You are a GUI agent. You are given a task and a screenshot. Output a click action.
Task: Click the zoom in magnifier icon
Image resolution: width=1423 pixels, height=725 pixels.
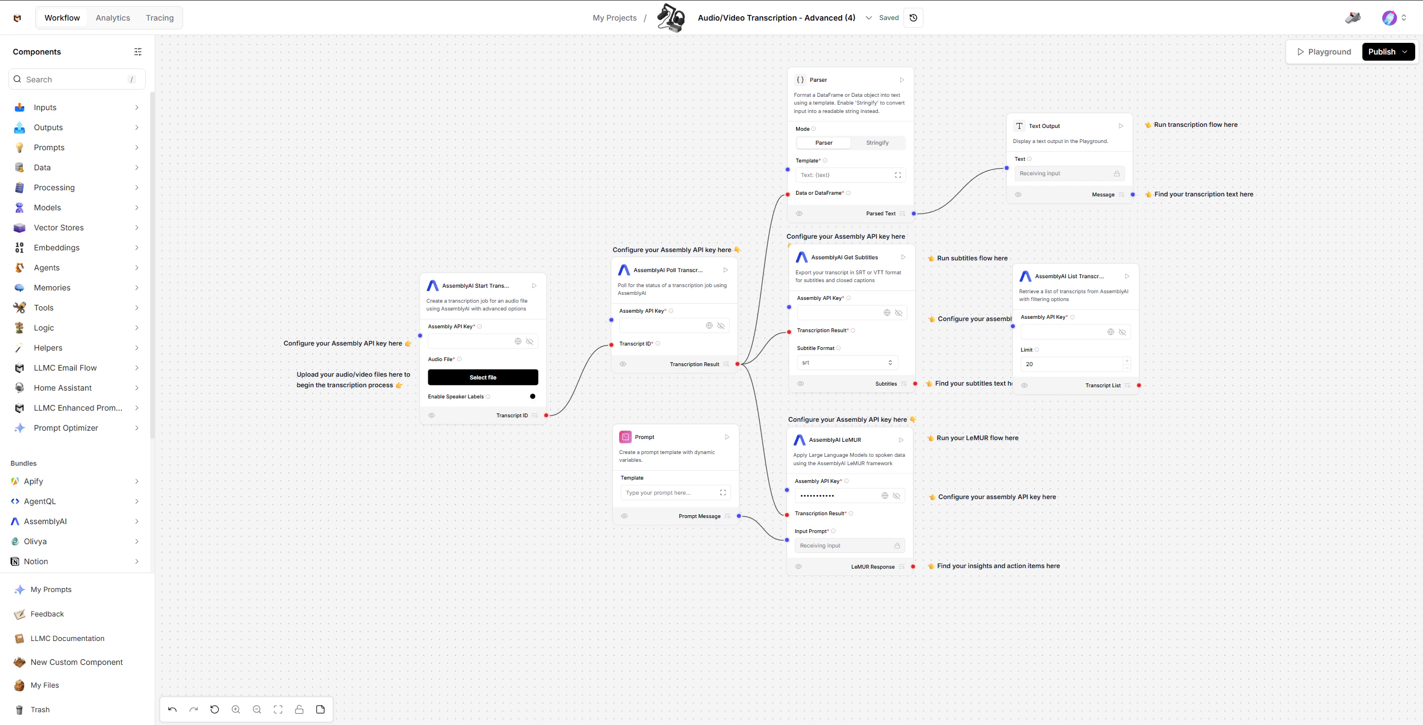coord(236,709)
